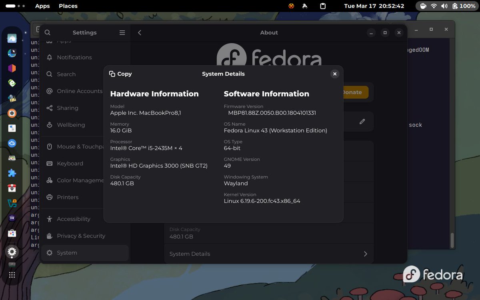The width and height of the screenshot is (480, 300).
Task: Open the red download arrow app in dock
Action: [x=12, y=188]
